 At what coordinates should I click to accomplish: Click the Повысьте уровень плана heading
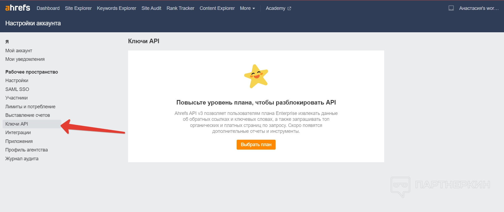pos(256,102)
